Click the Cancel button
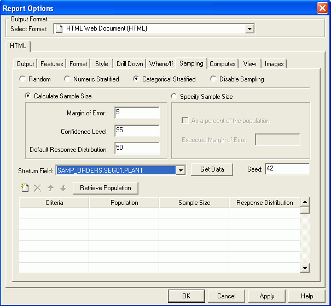Viewport: 331px width, 306px height. point(227,296)
